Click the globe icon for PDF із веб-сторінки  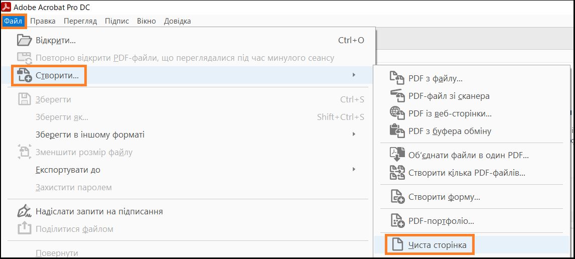[397, 113]
